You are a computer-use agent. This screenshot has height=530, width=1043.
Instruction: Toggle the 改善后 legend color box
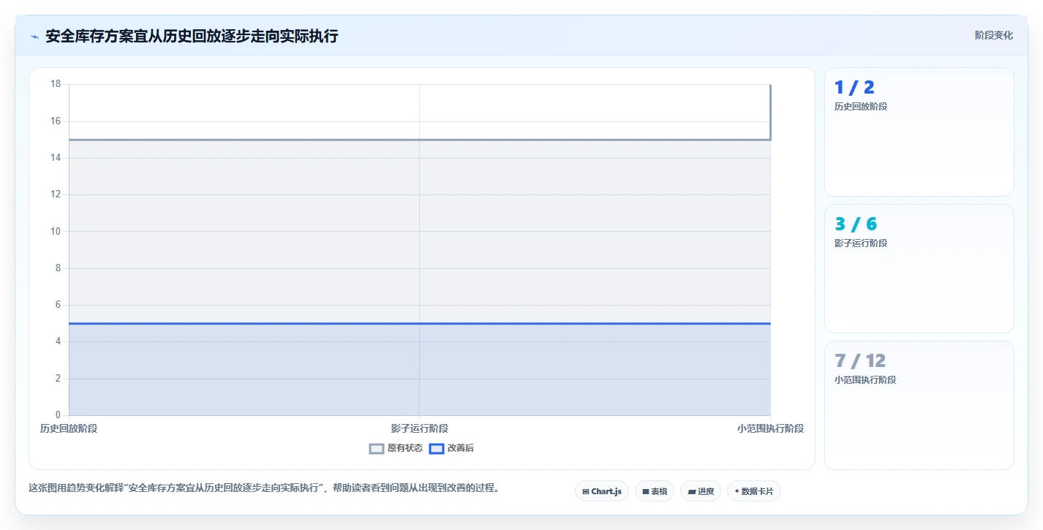[437, 448]
